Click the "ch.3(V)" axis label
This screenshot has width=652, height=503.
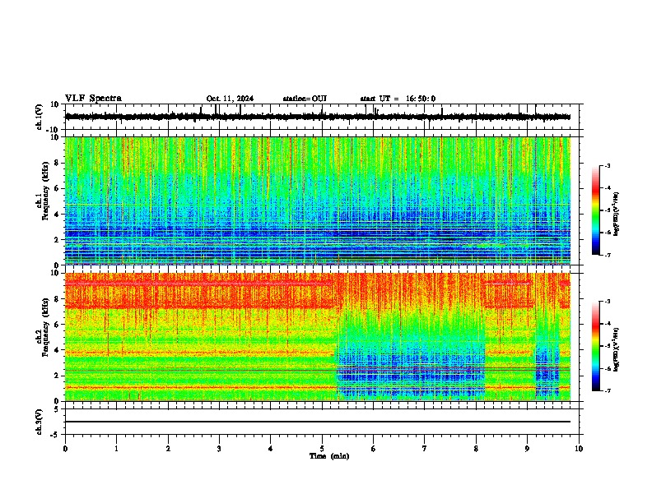[x=39, y=422]
